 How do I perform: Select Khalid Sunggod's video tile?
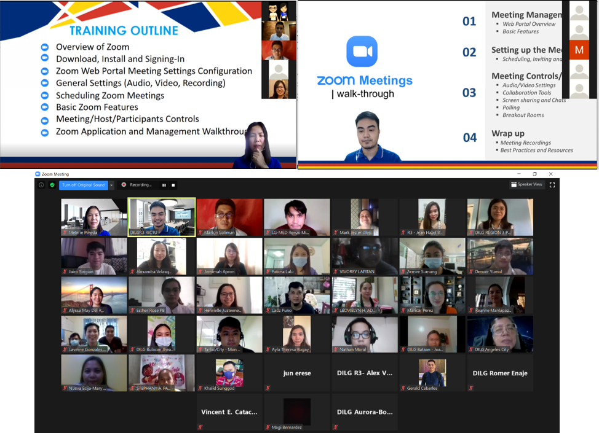click(x=229, y=373)
